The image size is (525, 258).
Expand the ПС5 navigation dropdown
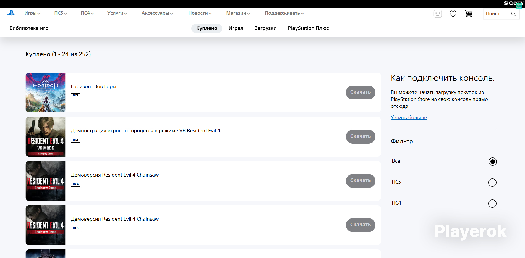[61, 13]
